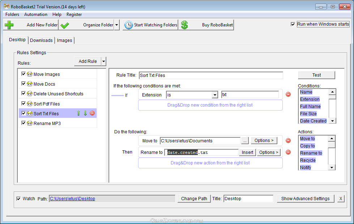Remove the Extension condition with red minus
This screenshot has width=354, height=224.
click(288, 94)
